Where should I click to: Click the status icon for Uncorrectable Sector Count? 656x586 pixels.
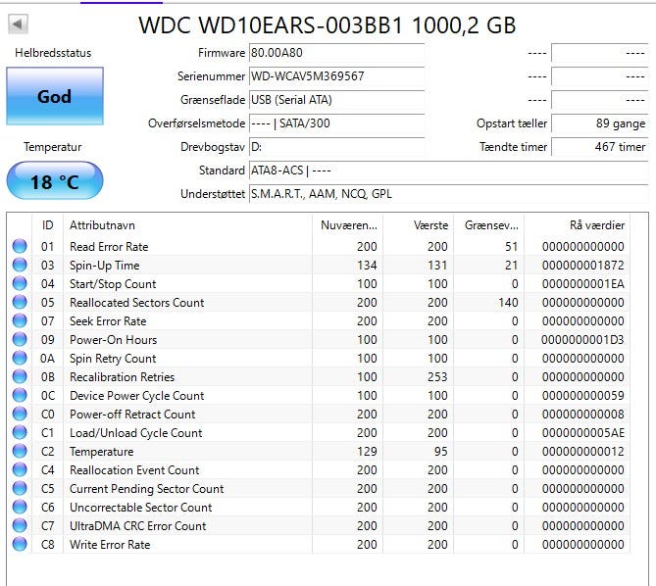(20, 507)
